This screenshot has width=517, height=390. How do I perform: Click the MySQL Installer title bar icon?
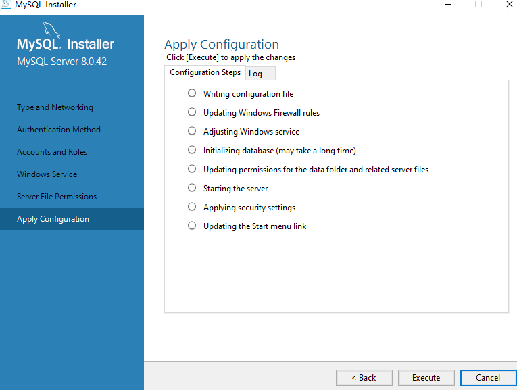[x=5, y=4]
